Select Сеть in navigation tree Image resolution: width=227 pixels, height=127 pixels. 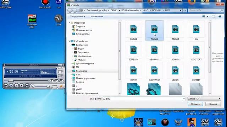[x=78, y=74]
